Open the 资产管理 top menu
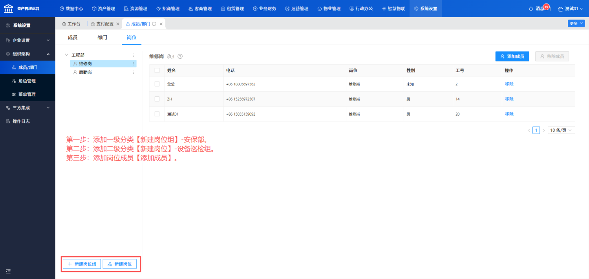The width and height of the screenshot is (589, 279). 103,9
